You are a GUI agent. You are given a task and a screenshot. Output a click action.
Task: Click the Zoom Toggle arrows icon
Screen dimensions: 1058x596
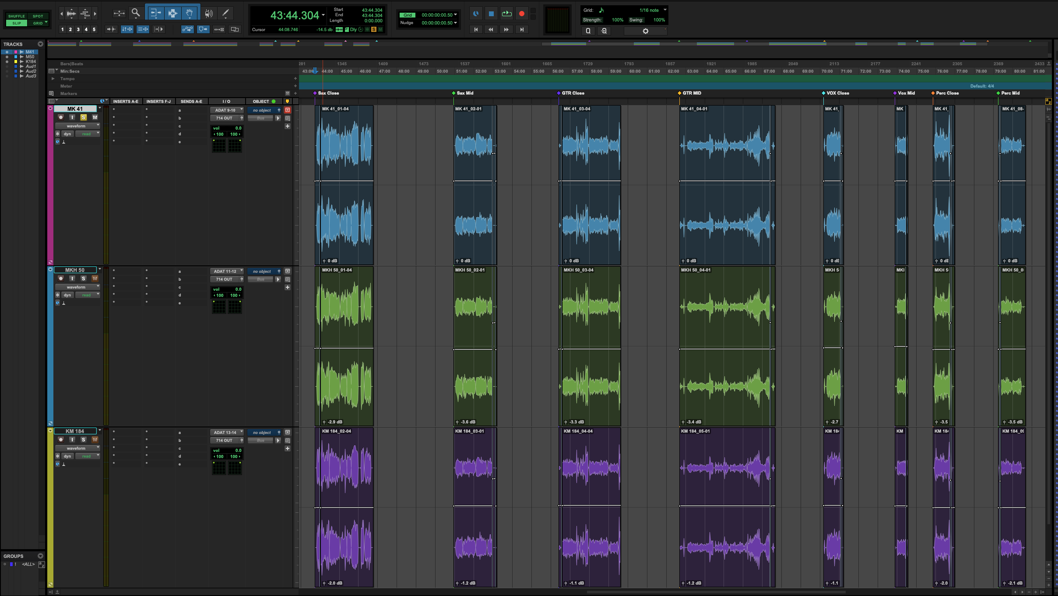[x=119, y=13]
